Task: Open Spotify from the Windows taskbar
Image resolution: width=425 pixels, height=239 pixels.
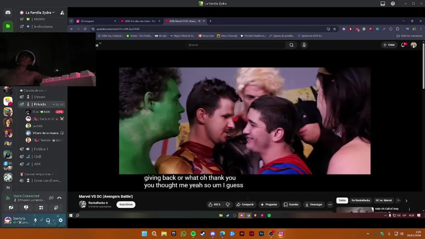Action: coord(193,234)
